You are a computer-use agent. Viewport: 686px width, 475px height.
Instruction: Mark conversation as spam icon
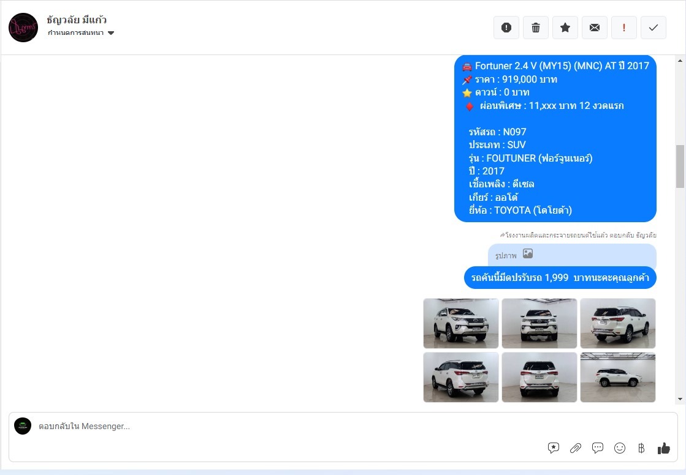click(x=506, y=28)
